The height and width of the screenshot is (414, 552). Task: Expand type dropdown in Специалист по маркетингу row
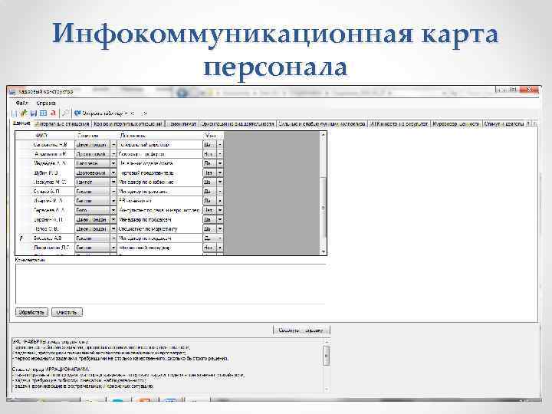113,228
